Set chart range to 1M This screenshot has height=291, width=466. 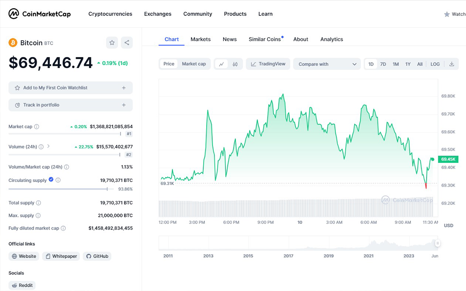click(396, 64)
